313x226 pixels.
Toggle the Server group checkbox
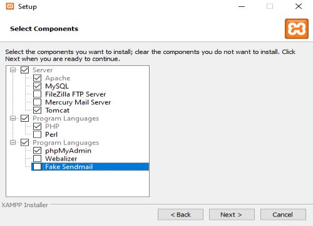(x=25, y=70)
